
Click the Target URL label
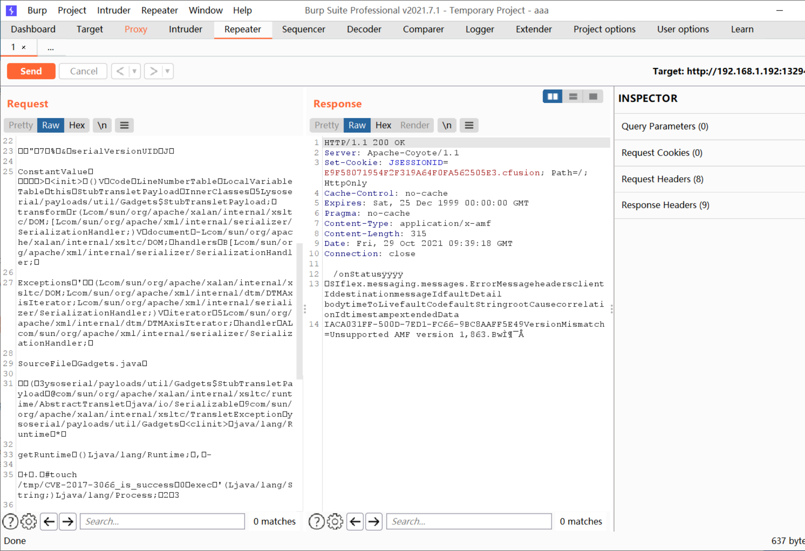click(x=728, y=72)
